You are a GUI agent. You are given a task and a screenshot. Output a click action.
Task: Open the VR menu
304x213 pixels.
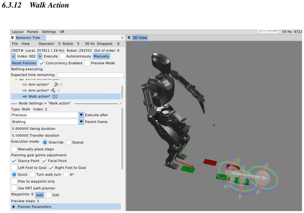(x=62, y=32)
